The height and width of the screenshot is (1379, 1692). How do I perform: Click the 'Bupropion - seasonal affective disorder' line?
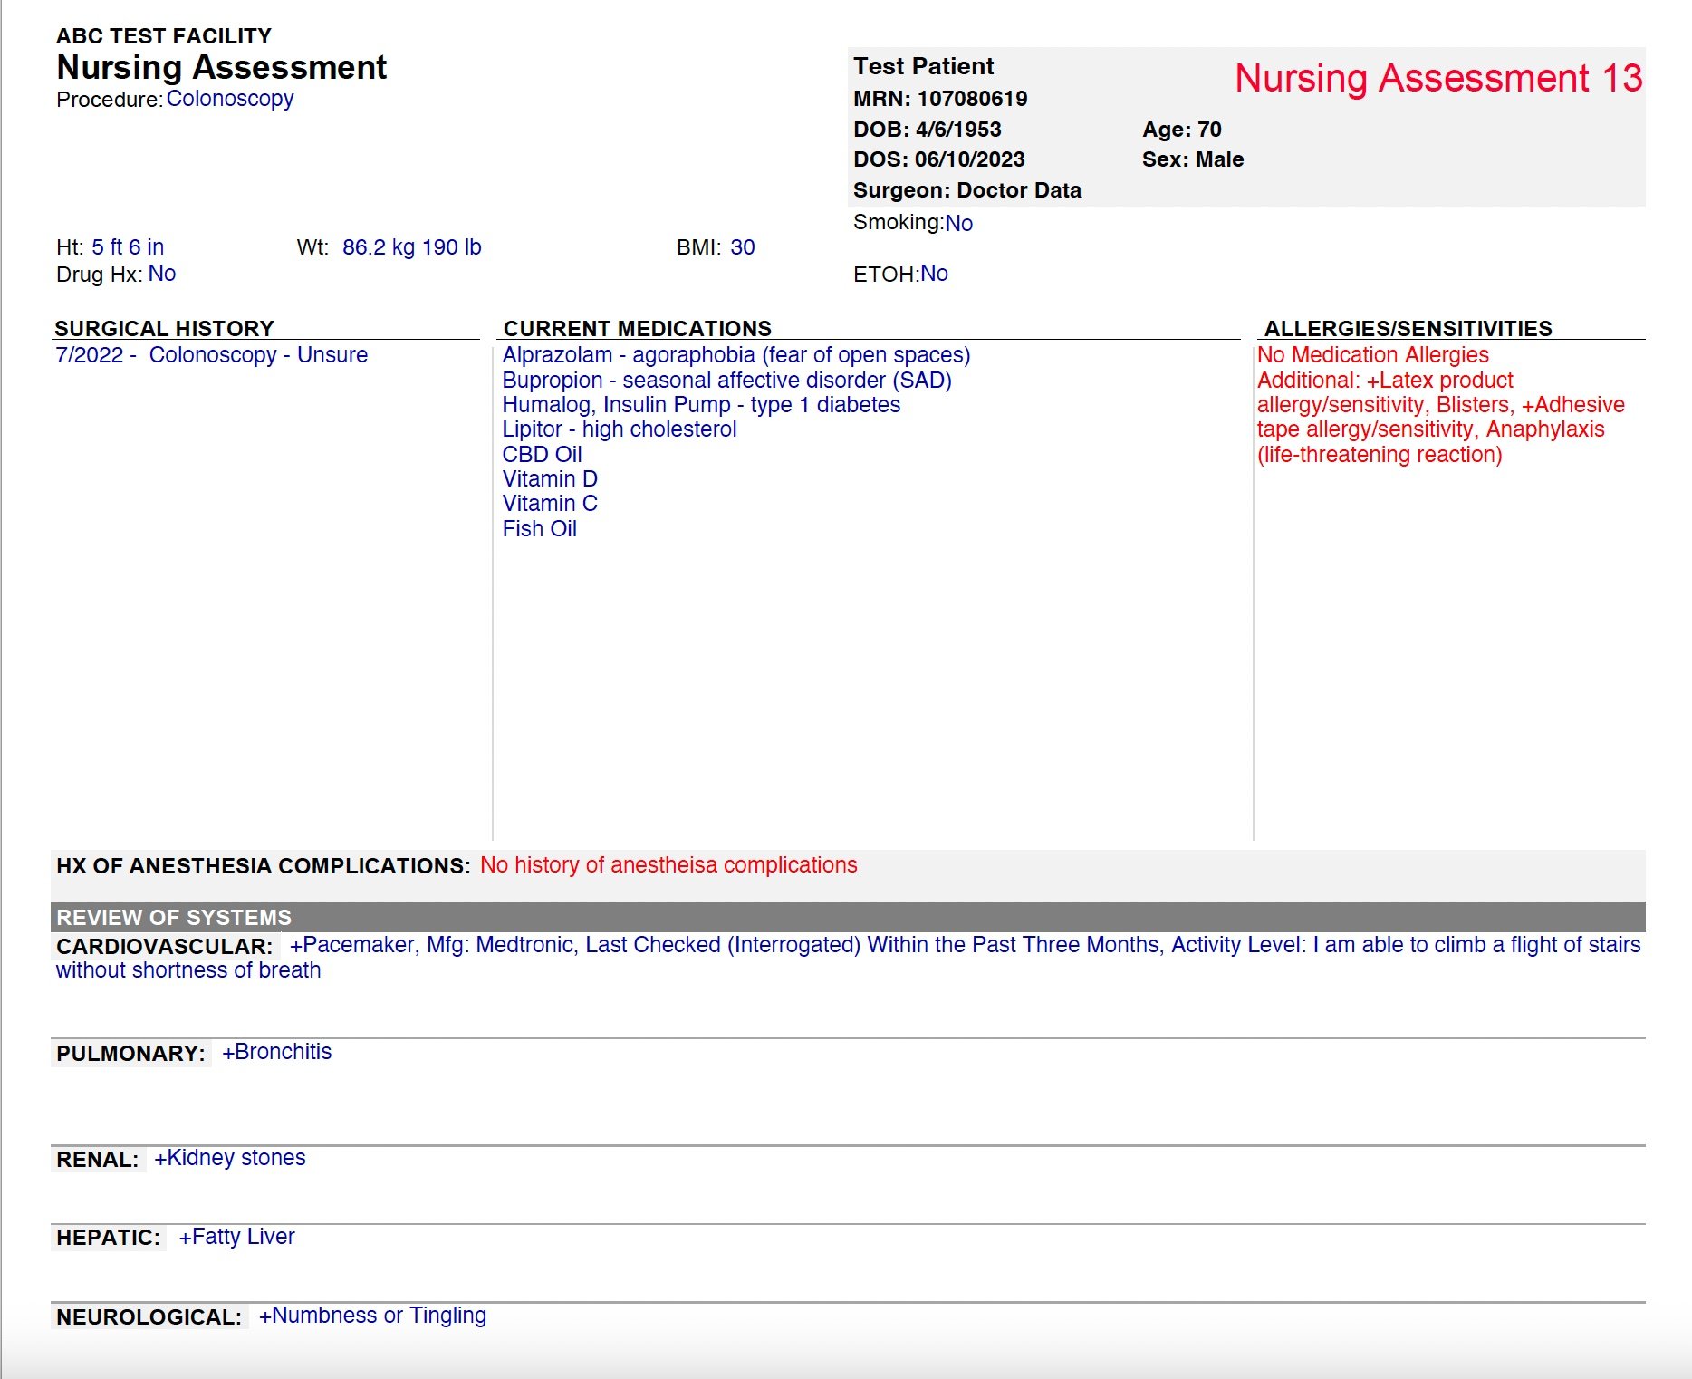pyautogui.click(x=726, y=381)
